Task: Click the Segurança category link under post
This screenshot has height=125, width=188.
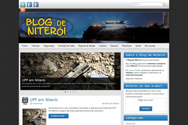Action: click(38, 103)
